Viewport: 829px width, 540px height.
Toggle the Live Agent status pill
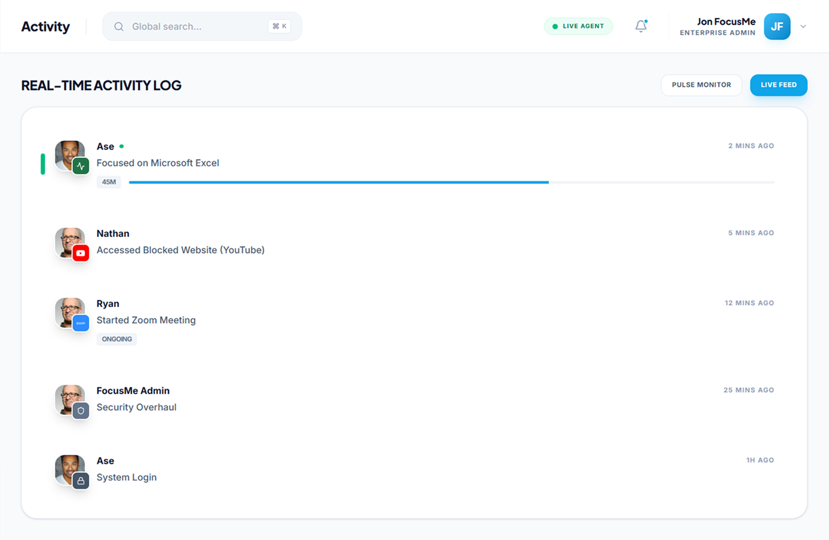pyautogui.click(x=578, y=27)
